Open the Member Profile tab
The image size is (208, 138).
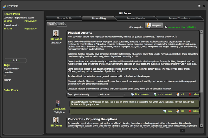pos(64,18)
